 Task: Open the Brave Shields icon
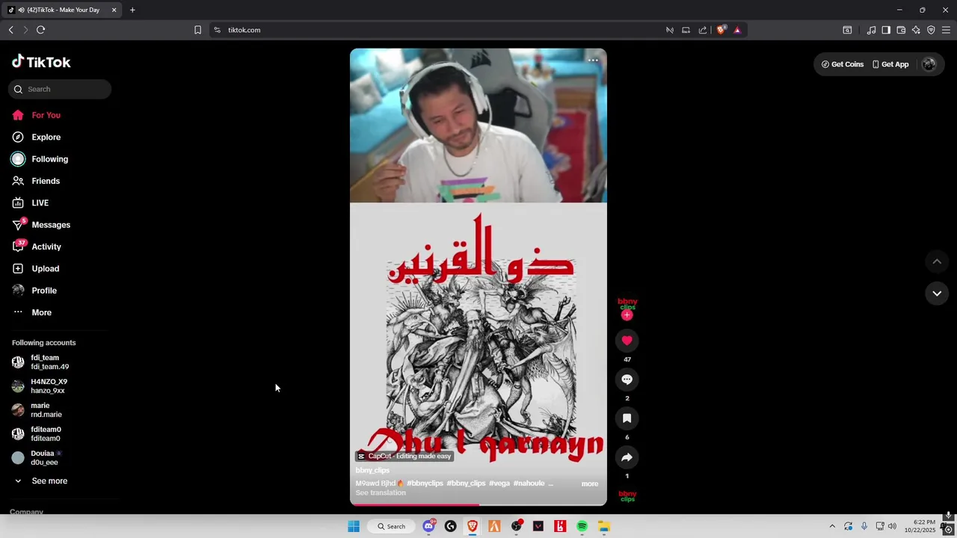721,30
